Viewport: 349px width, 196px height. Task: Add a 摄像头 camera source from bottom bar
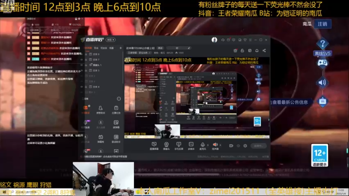[166, 146]
